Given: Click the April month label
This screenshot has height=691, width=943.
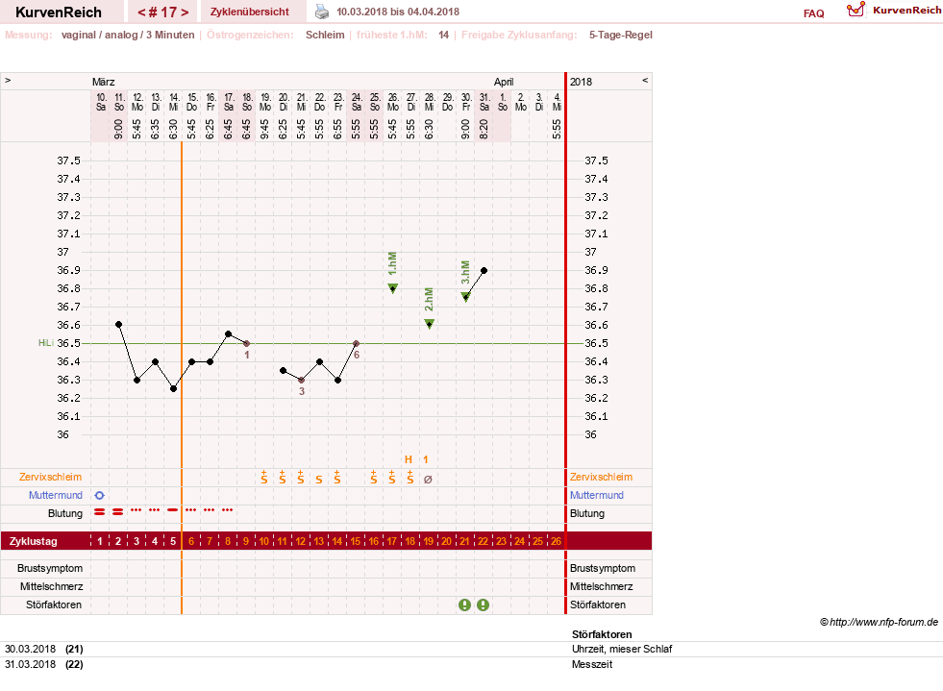Looking at the screenshot, I should click(504, 82).
